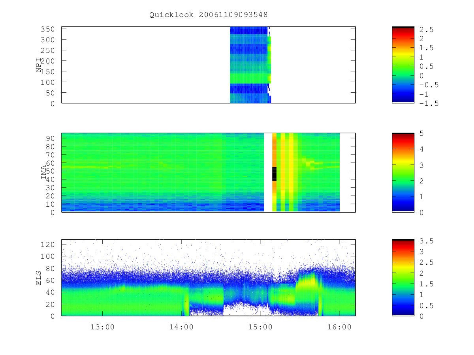
Task: Click the 2.5 label on NPI colorbar
Action: pos(427,30)
